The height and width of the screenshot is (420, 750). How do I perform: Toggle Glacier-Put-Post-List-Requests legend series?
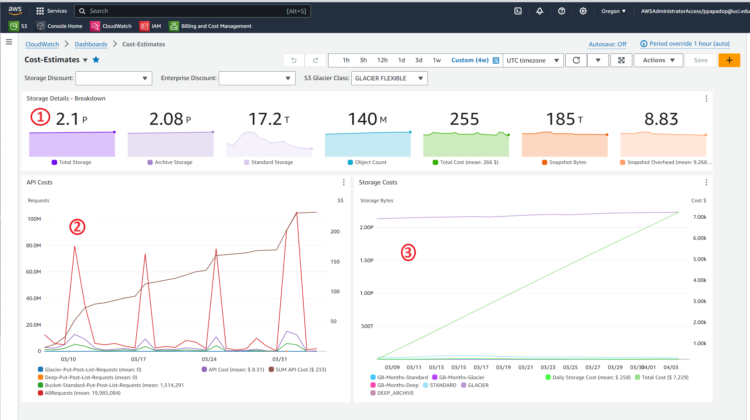90,369
